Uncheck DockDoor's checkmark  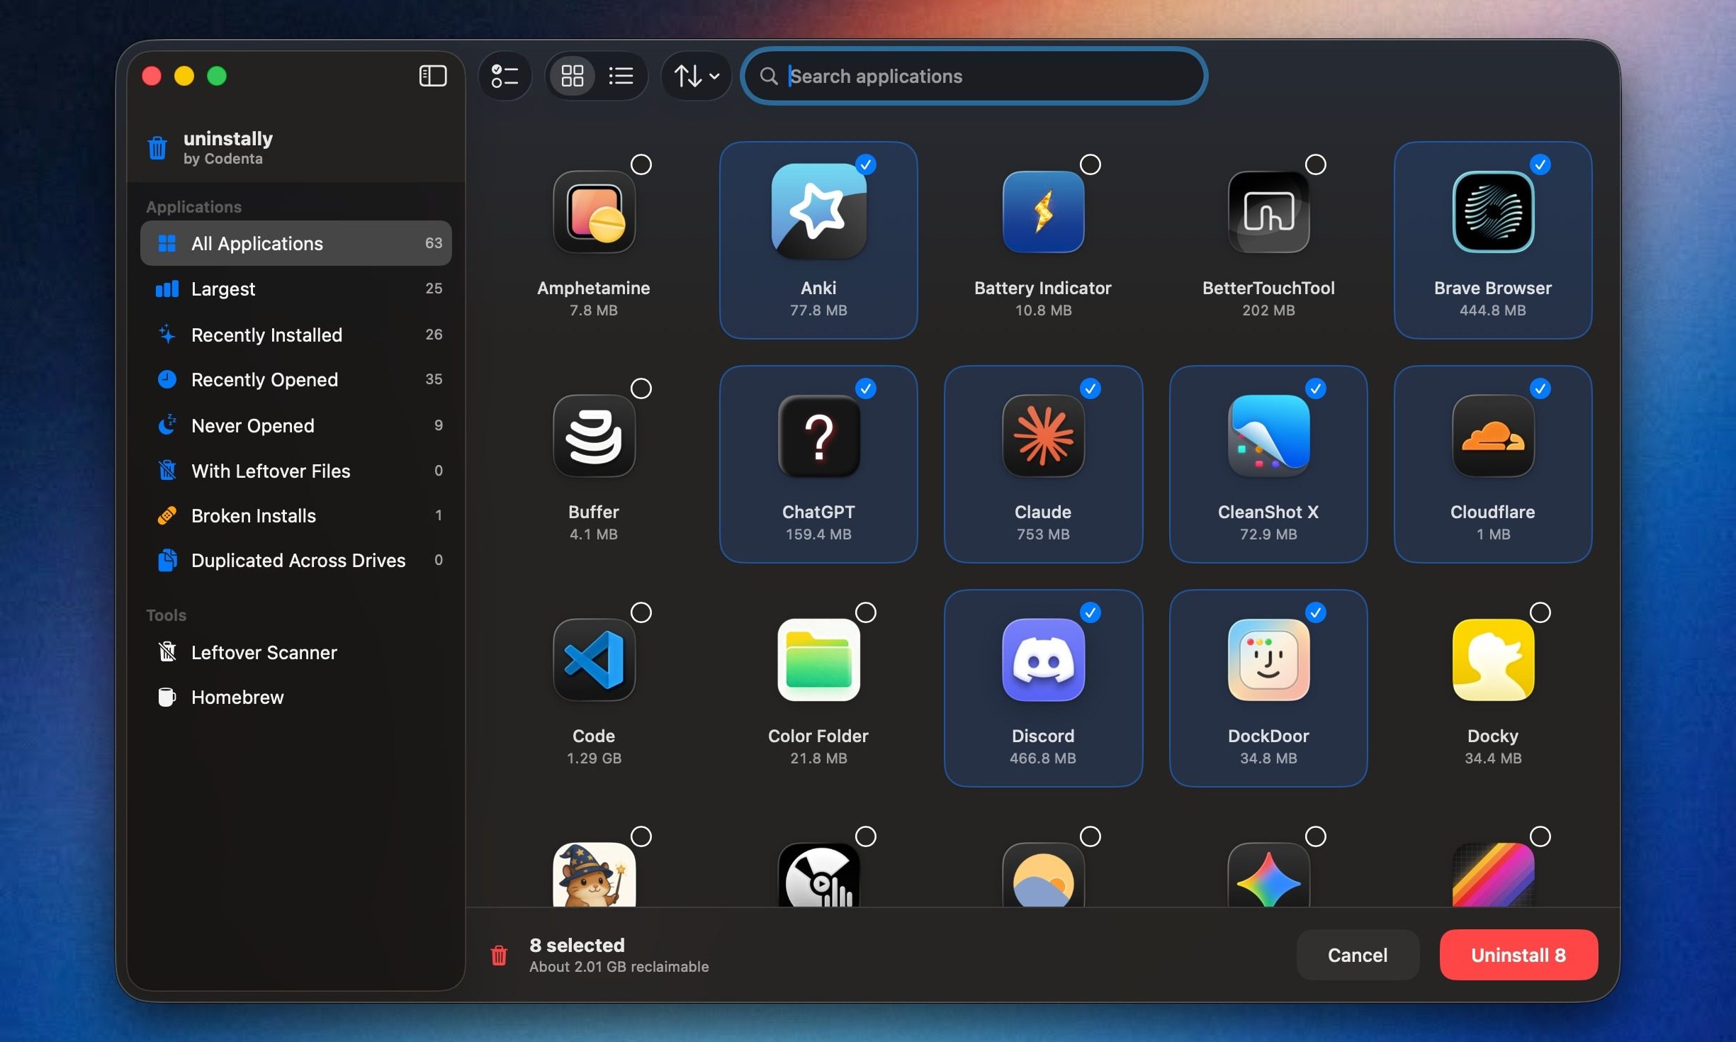1316,612
